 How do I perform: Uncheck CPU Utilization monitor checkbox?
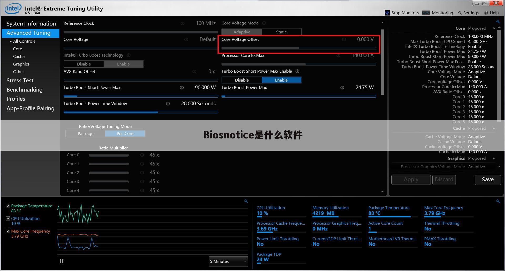(x=8, y=219)
